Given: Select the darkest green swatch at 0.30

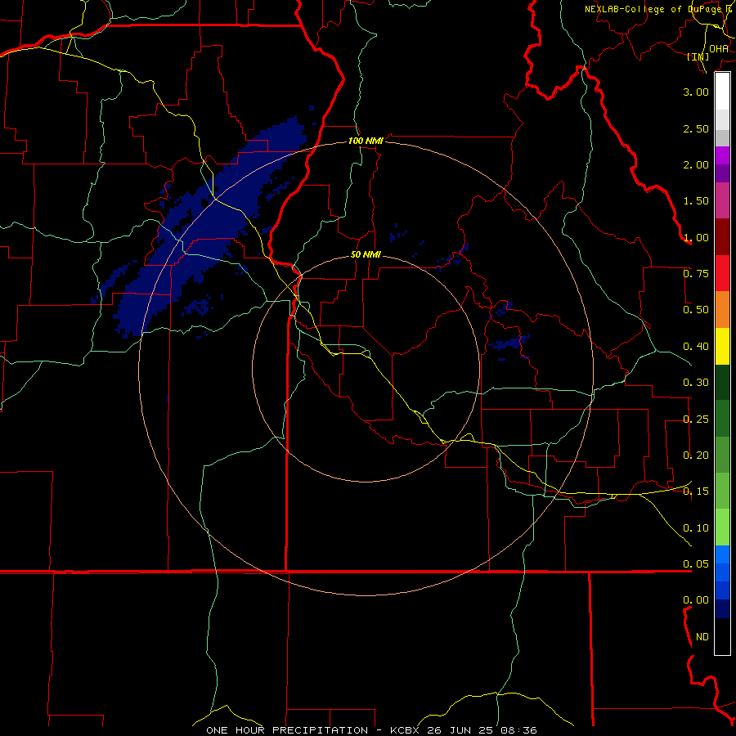Looking at the screenshot, I should click(x=722, y=382).
